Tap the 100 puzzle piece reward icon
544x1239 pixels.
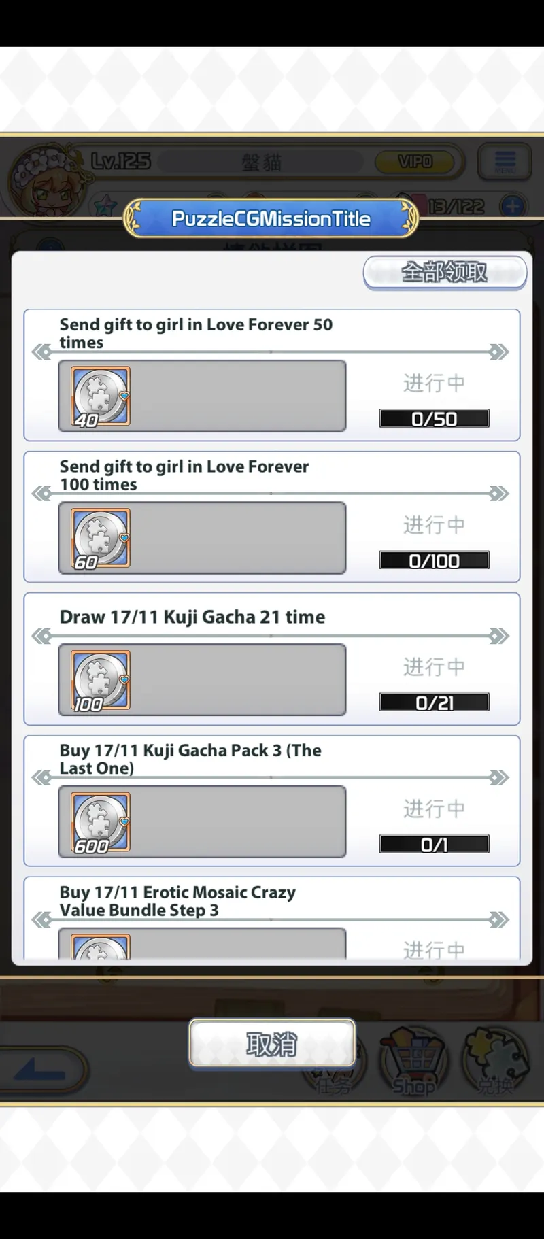click(x=101, y=681)
